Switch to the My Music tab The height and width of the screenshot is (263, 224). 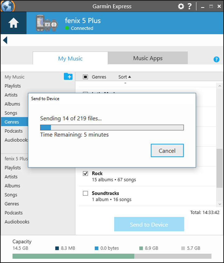tap(70, 59)
